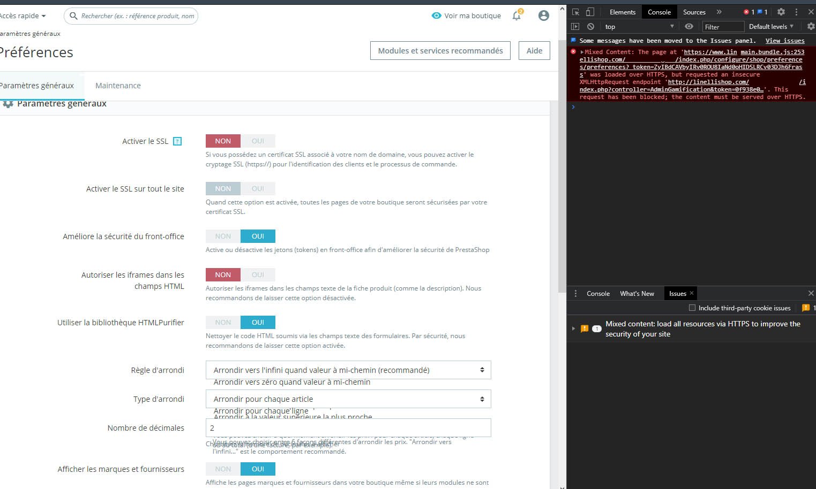Open the console sidebar panel icon
The image size is (816, 489).
(x=575, y=26)
